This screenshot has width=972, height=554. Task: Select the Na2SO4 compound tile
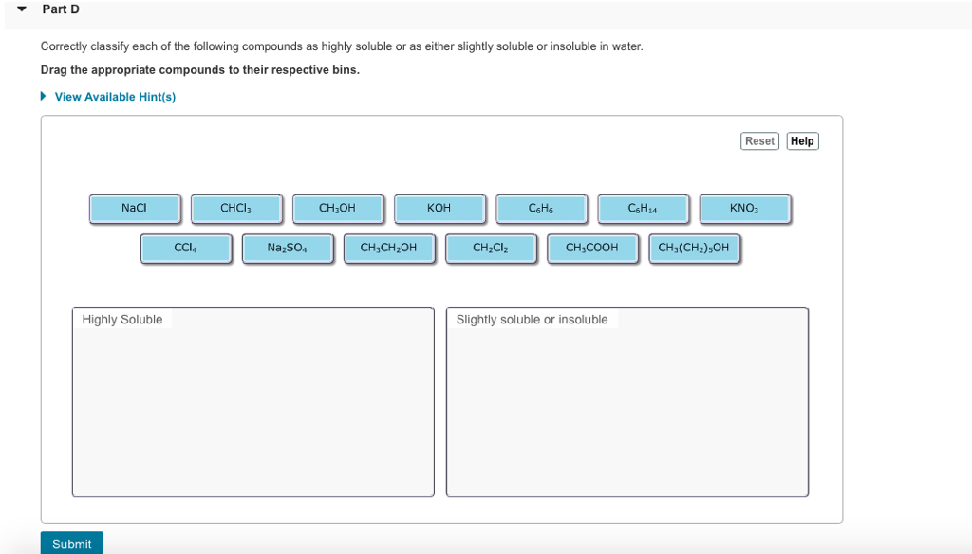[x=288, y=248]
